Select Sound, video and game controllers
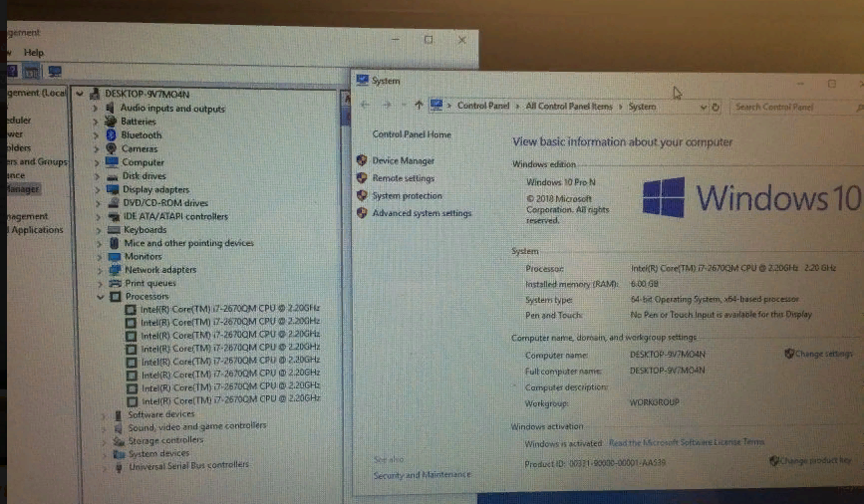864x504 pixels. tap(197, 427)
